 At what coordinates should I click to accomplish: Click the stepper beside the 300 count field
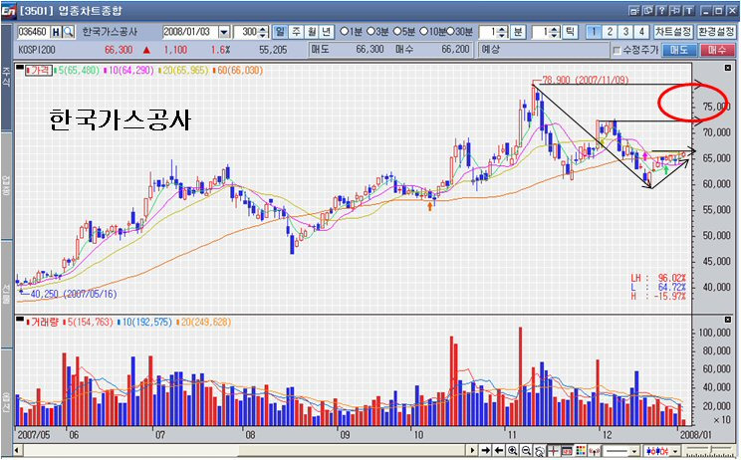click(x=264, y=32)
